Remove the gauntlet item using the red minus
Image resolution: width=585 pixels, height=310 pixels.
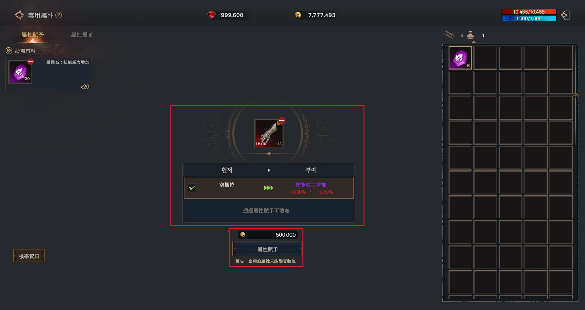(282, 120)
